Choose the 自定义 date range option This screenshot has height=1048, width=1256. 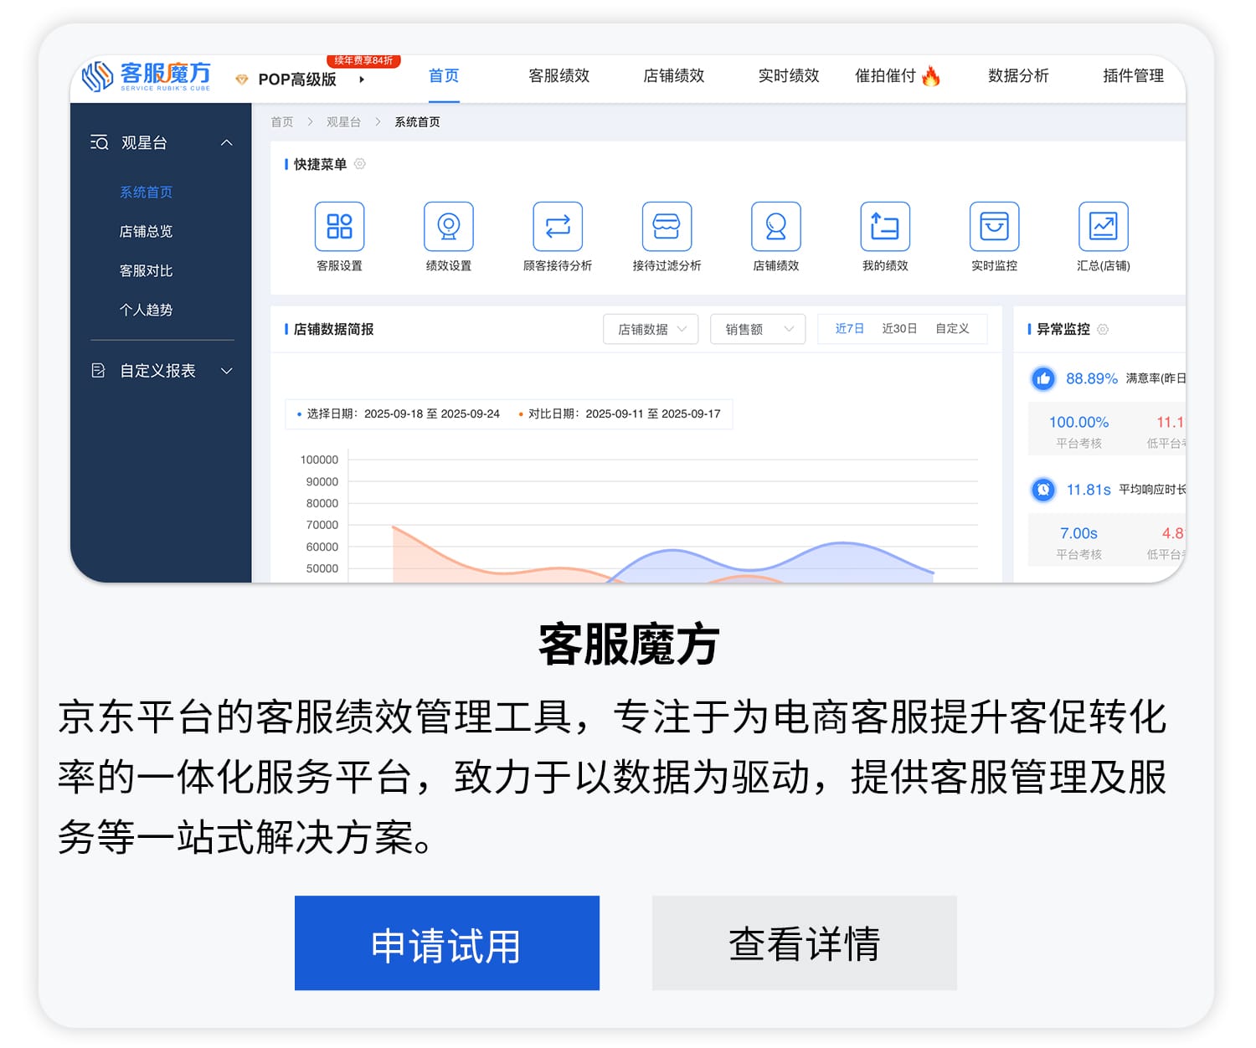(952, 329)
